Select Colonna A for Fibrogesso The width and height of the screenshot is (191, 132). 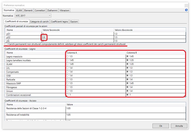pyautogui.click(x=67, y=87)
